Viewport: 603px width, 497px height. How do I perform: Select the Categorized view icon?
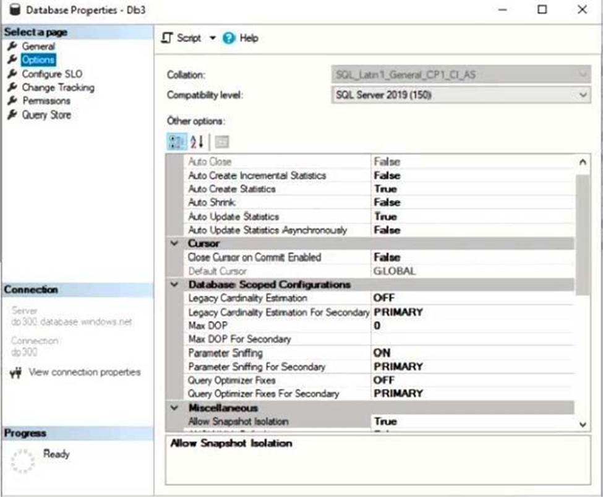[x=176, y=142]
